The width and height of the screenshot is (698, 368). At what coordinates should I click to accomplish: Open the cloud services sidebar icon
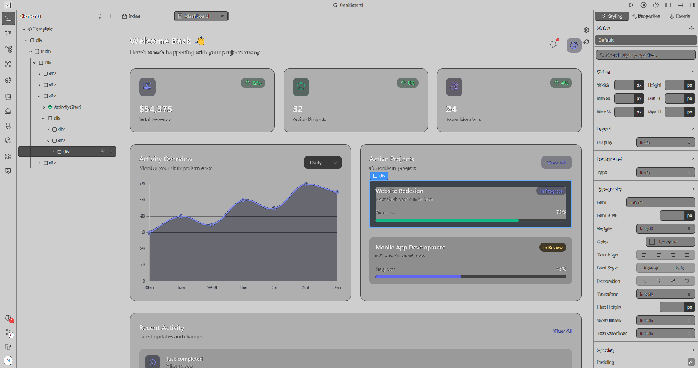click(8, 111)
